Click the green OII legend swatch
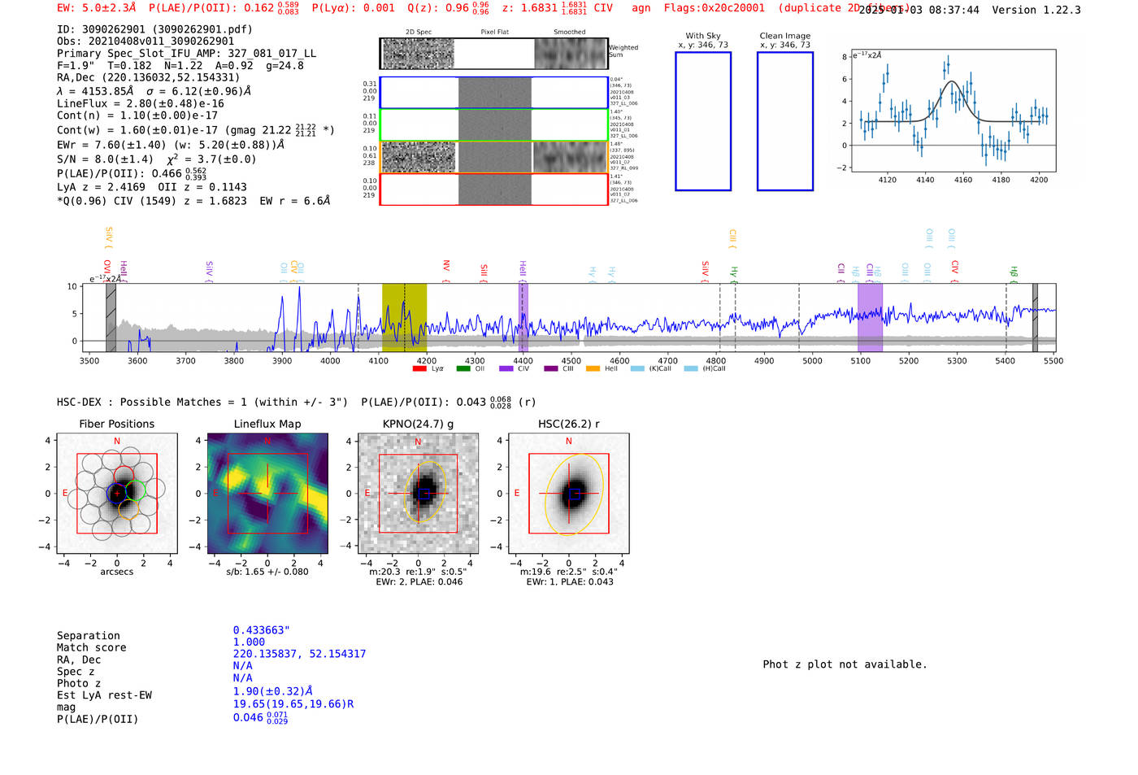1138x775 pixels. [463, 369]
